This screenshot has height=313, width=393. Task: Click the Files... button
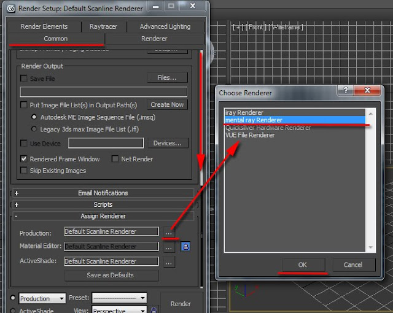pos(167,77)
